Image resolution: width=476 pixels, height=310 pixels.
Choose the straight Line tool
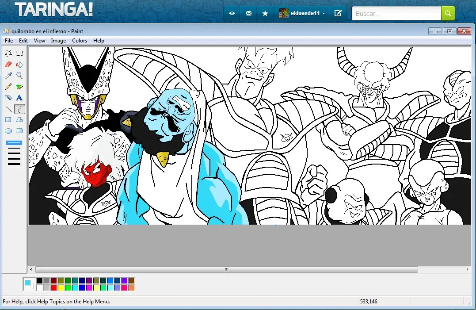pyautogui.click(x=8, y=109)
